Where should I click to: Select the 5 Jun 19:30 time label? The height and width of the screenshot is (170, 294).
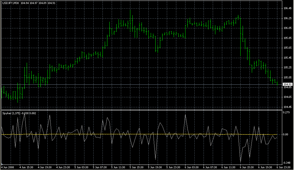coord(155,167)
